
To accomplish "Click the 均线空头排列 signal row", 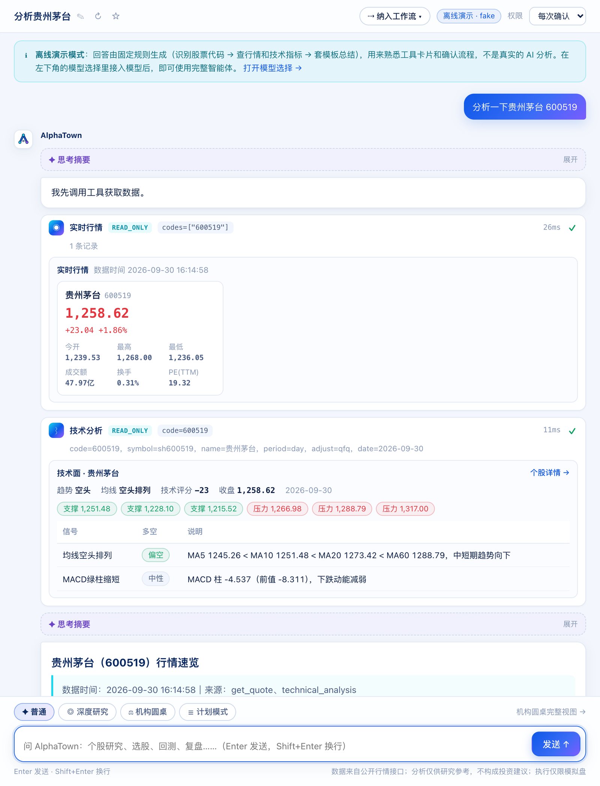I will [313, 555].
